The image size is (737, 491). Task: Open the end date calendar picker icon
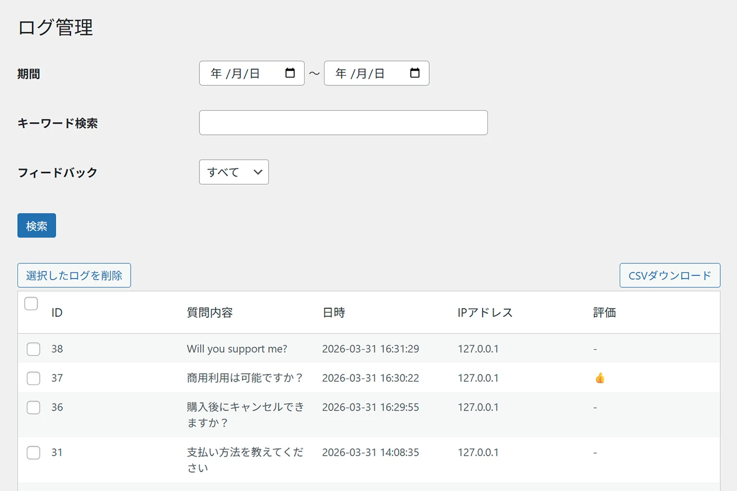point(414,73)
